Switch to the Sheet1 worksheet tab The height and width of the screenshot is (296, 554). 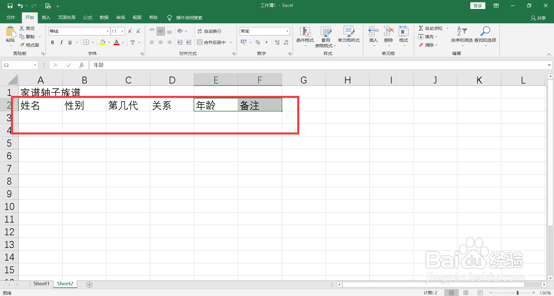(x=41, y=284)
